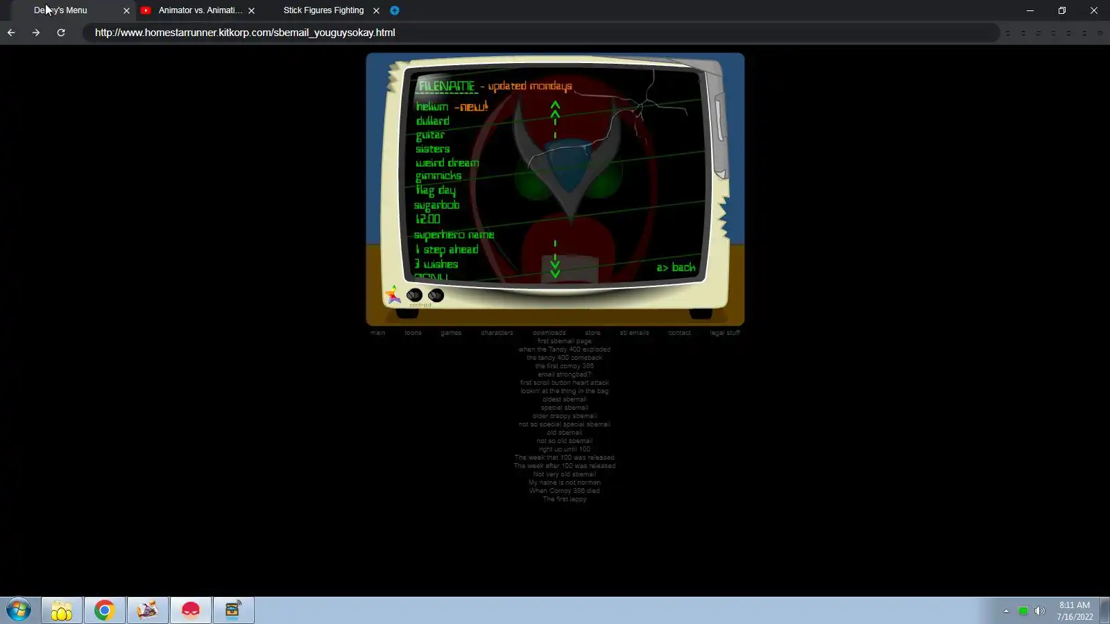Open the 'flag day' email

point(436,190)
